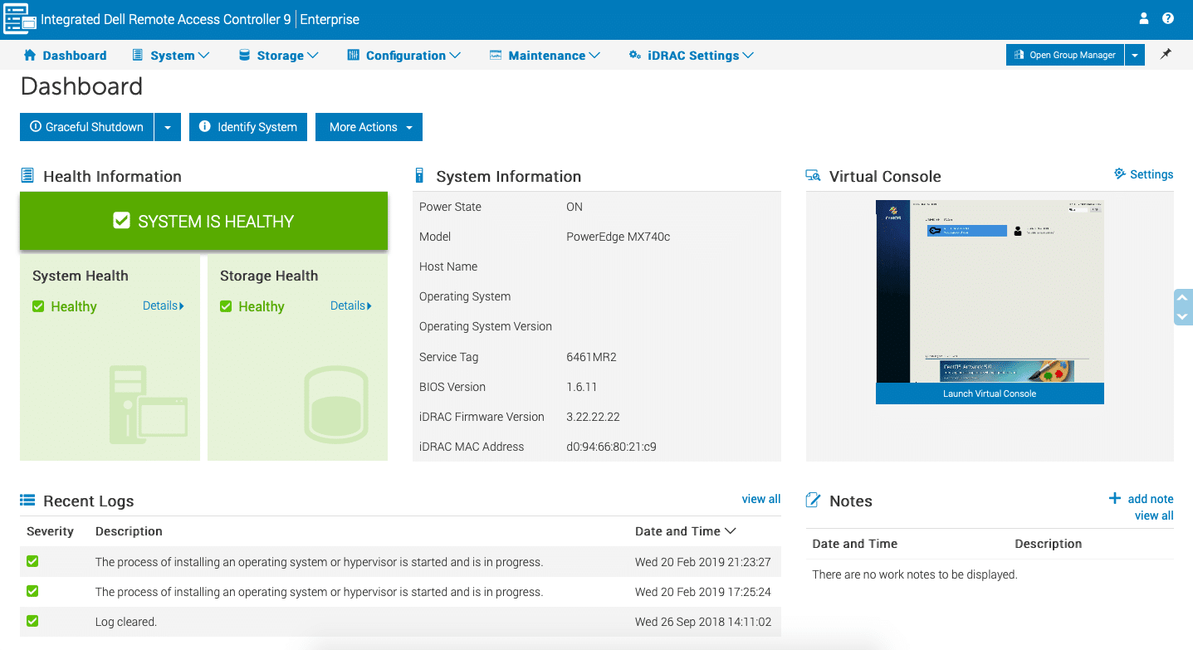Click the Virtual Console Settings gear icon
The height and width of the screenshot is (650, 1193).
(x=1120, y=174)
